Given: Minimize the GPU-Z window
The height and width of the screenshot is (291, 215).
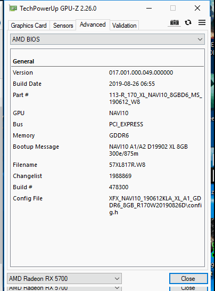Looking at the screenshot, I should 149,8.
